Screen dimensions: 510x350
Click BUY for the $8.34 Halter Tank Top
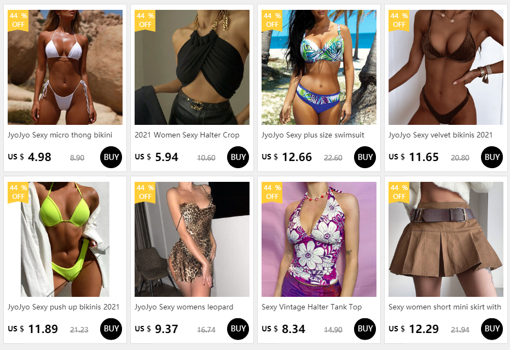[364, 329]
